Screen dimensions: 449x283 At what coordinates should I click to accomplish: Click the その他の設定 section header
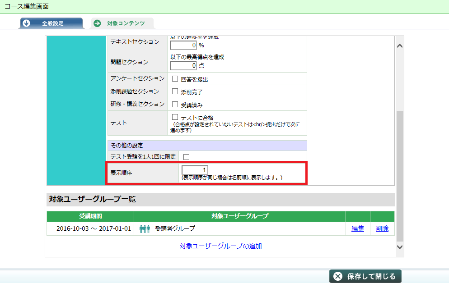tap(207, 146)
